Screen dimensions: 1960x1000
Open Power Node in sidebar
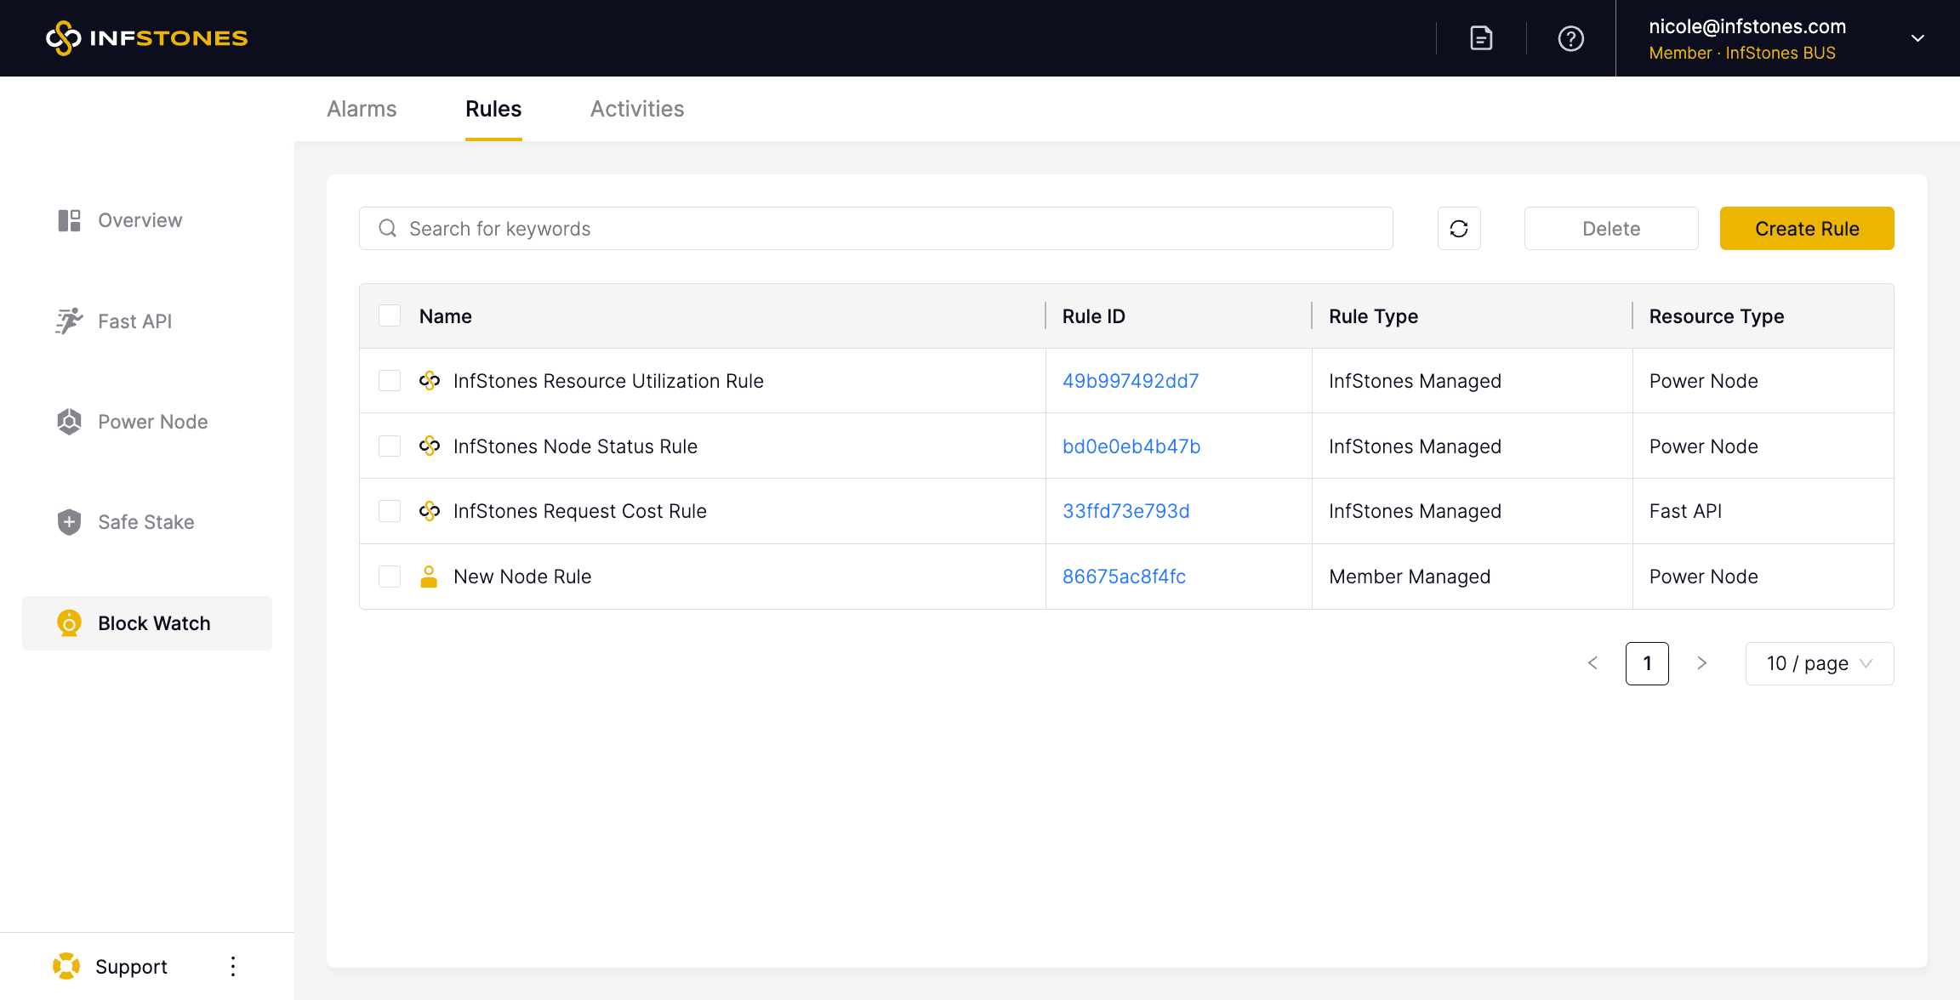click(152, 422)
